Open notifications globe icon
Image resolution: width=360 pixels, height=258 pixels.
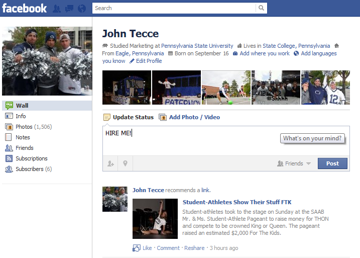point(81,9)
